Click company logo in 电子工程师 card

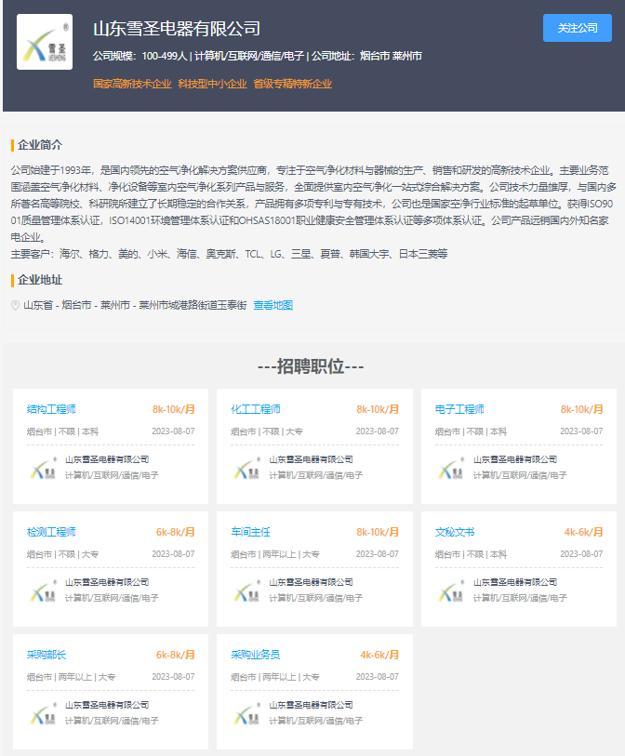coord(451,468)
